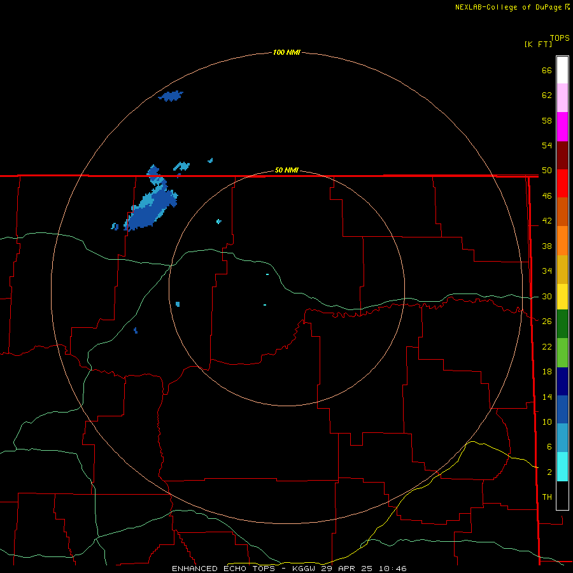Click the light blue legend swatch

point(562,438)
